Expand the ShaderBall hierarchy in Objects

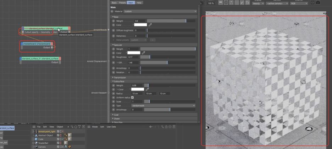[33, 143]
